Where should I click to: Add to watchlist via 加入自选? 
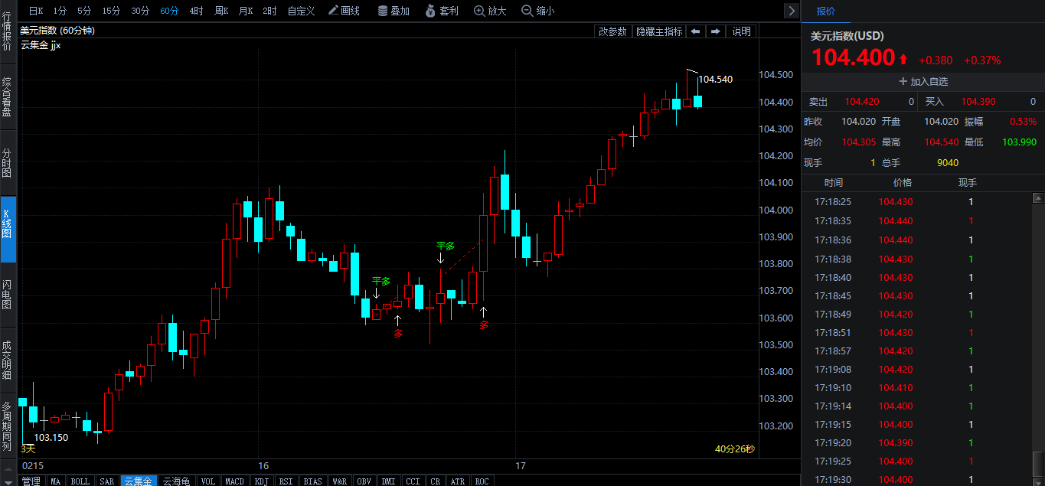click(923, 81)
